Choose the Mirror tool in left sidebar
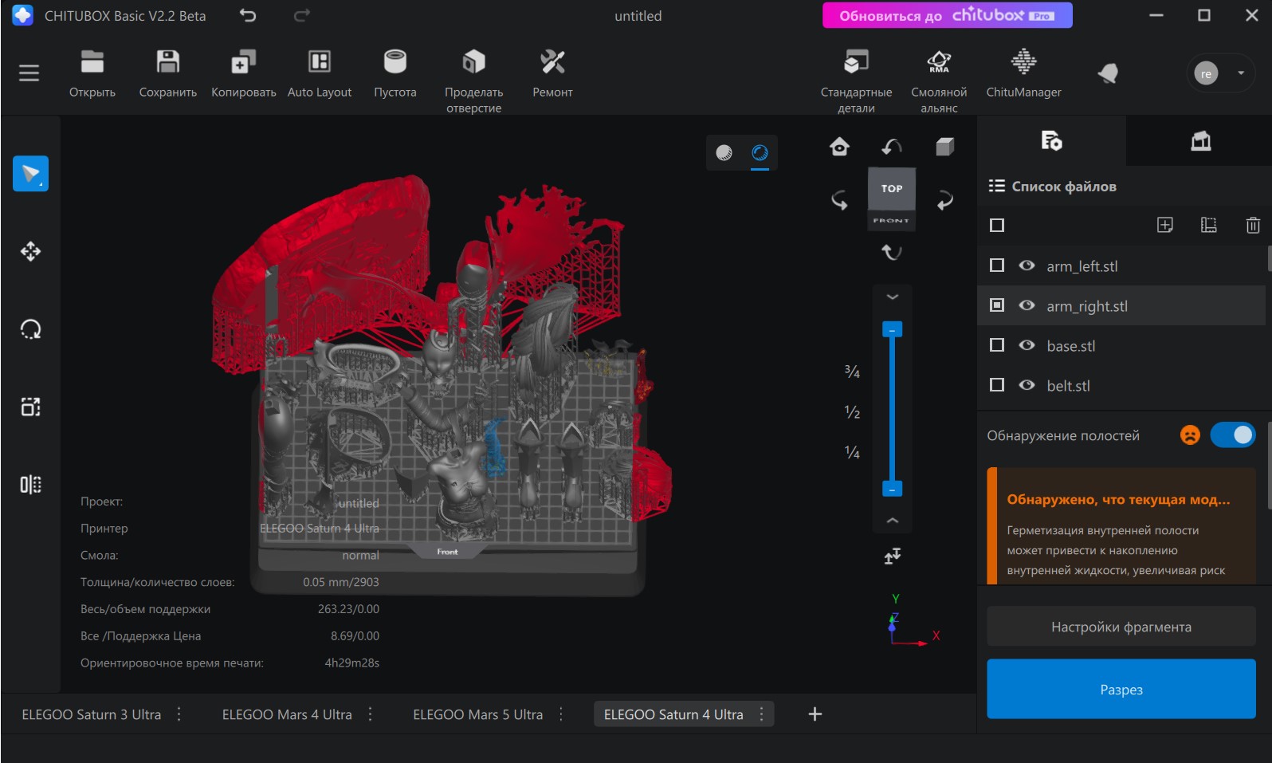 [30, 485]
